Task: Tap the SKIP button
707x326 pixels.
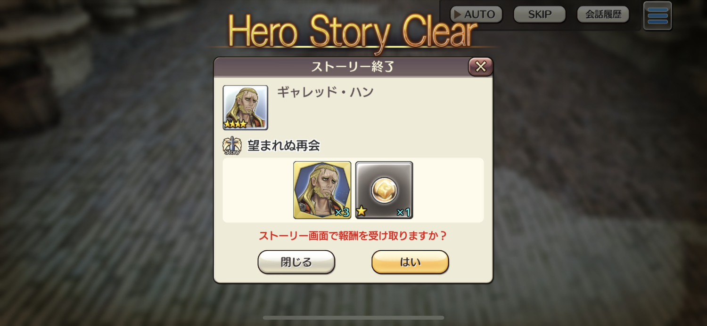Action: pos(539,14)
